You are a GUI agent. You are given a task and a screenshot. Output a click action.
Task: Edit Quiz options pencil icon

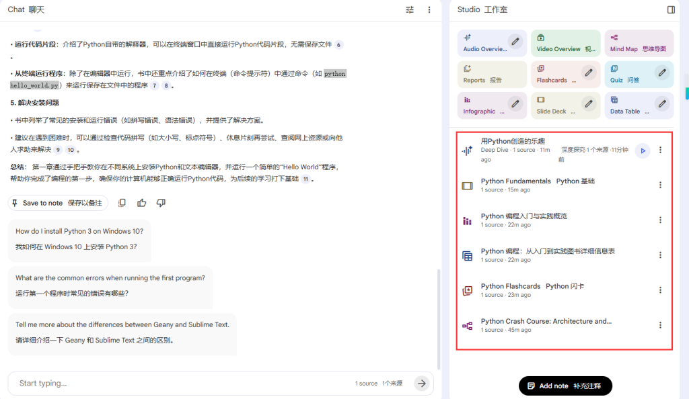pyautogui.click(x=662, y=73)
